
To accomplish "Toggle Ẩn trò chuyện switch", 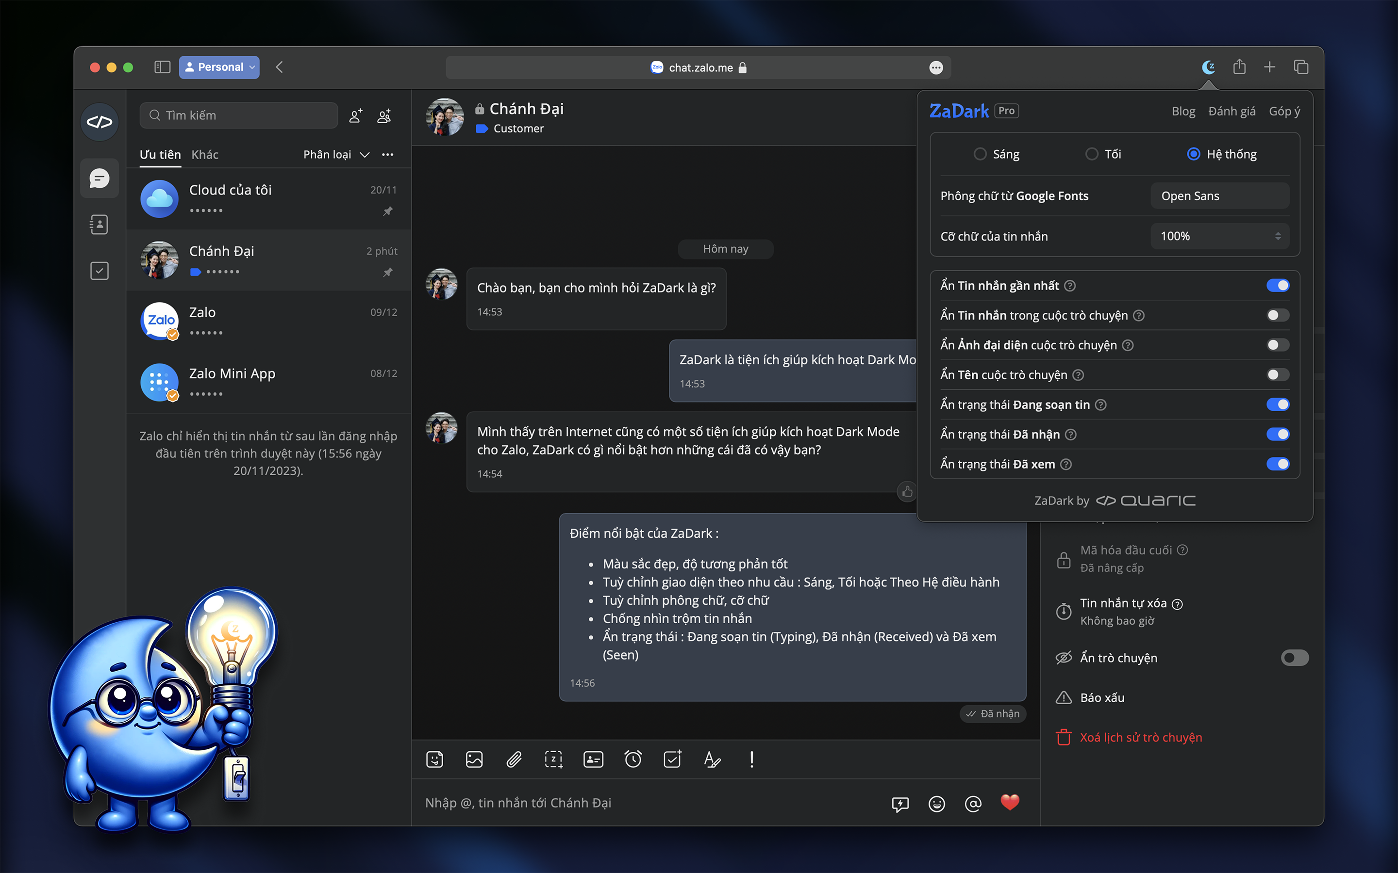I will [x=1295, y=658].
